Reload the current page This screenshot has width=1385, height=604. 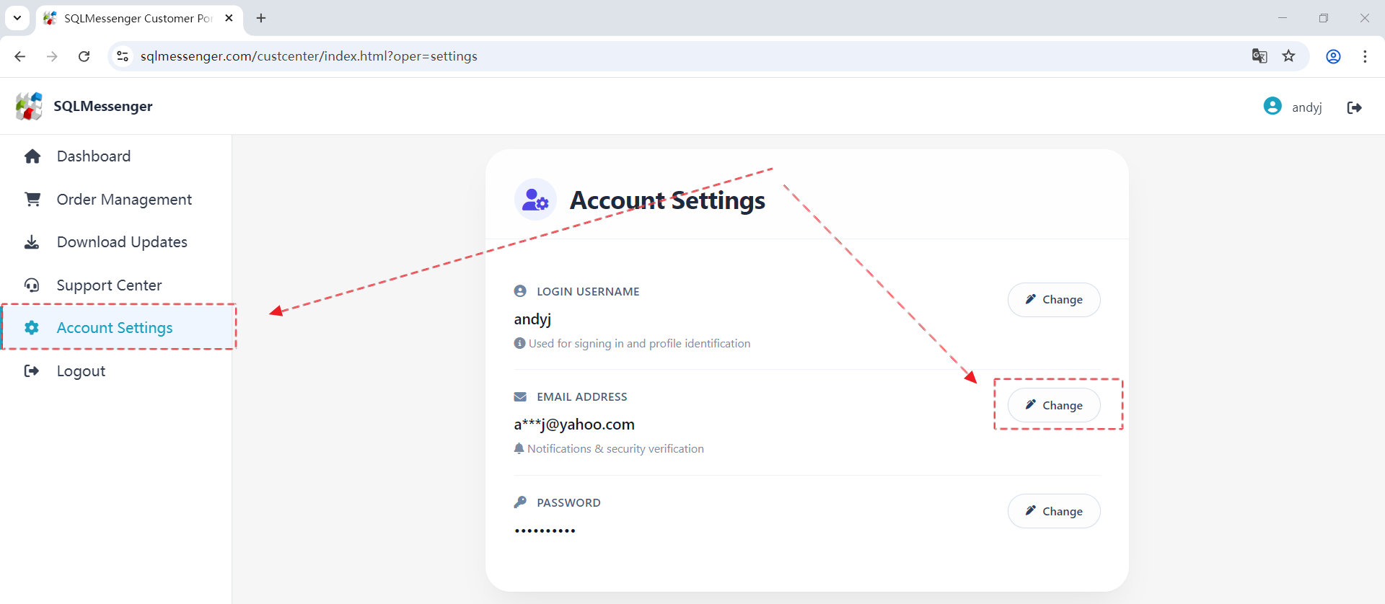tap(84, 56)
